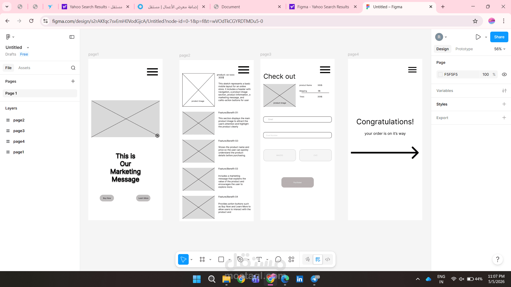Image resolution: width=511 pixels, height=287 pixels.
Task: Edit the page color hex value F5F5F5
Action: click(x=451, y=74)
